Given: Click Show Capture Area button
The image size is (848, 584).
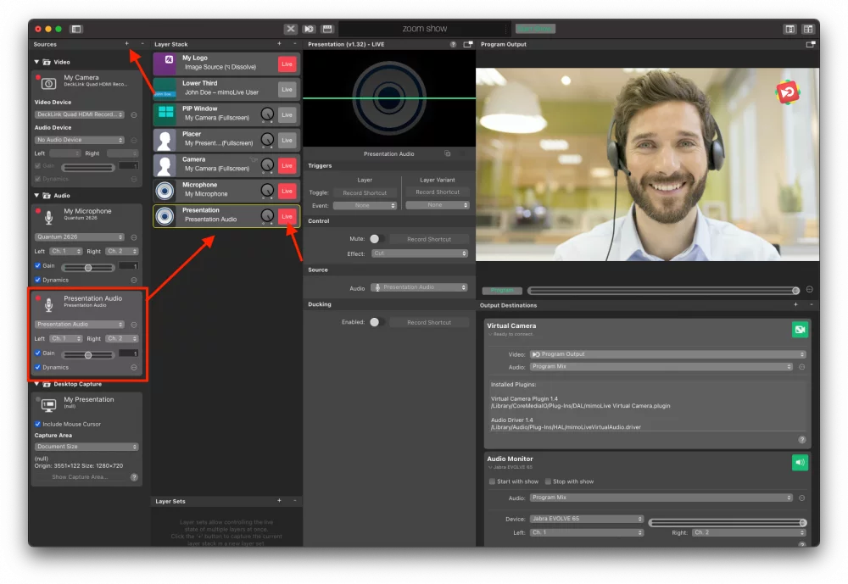Looking at the screenshot, I should (x=80, y=477).
